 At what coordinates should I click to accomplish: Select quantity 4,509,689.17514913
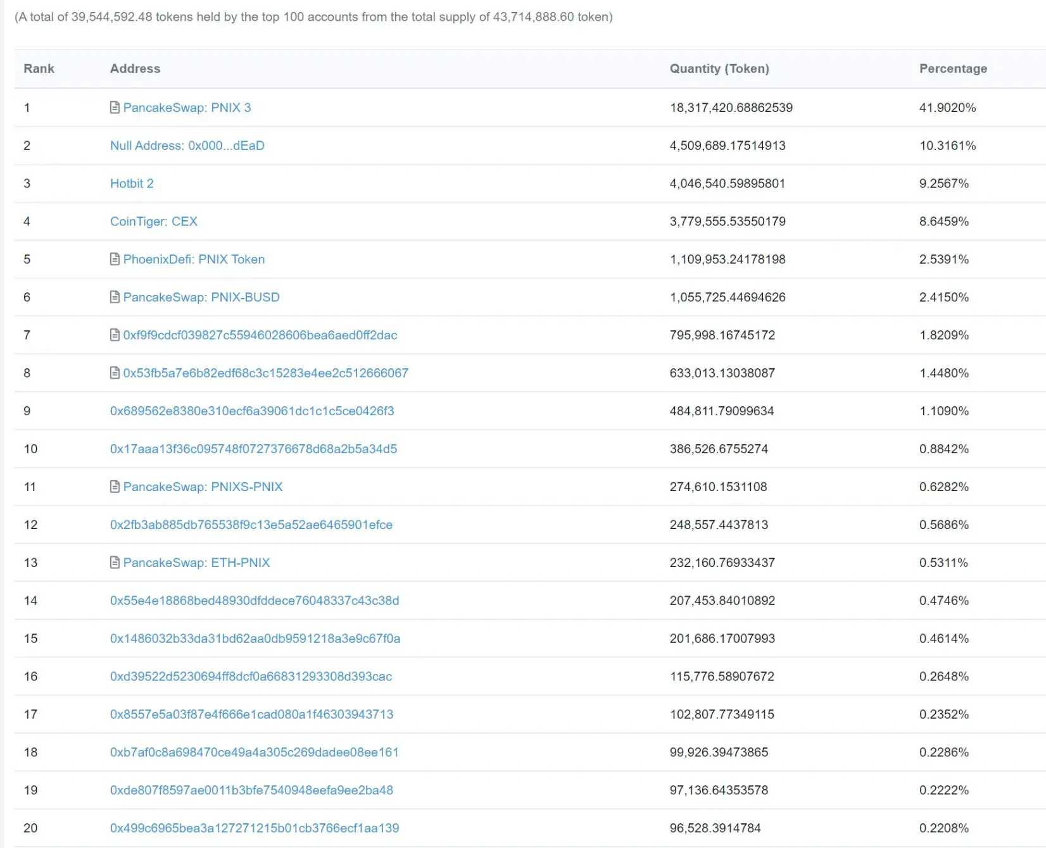click(x=728, y=146)
